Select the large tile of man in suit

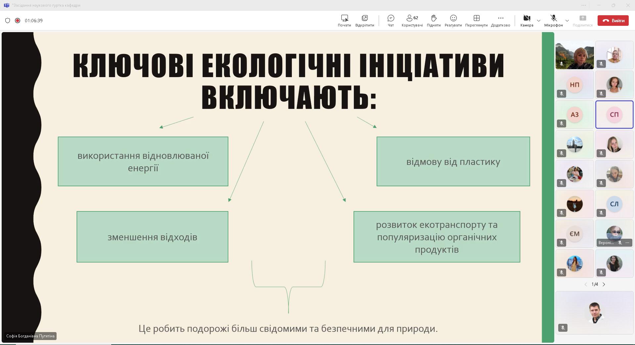[x=595, y=313]
